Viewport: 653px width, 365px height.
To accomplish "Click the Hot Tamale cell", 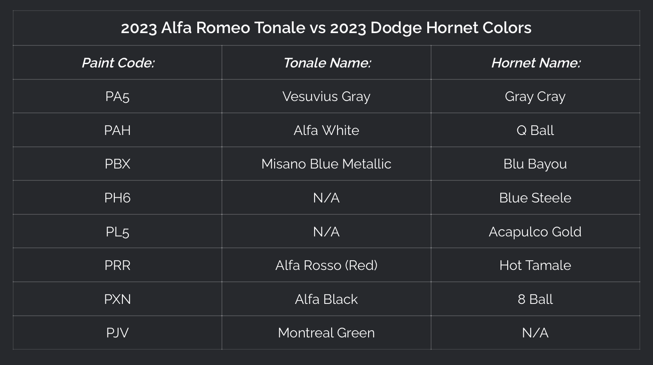I will pyautogui.click(x=535, y=265).
